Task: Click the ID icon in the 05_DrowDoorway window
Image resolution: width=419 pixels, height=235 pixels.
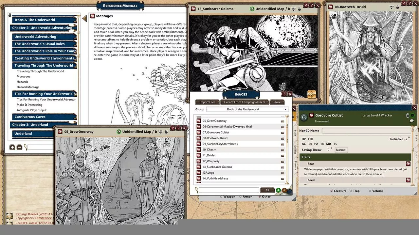Action: [119, 132]
